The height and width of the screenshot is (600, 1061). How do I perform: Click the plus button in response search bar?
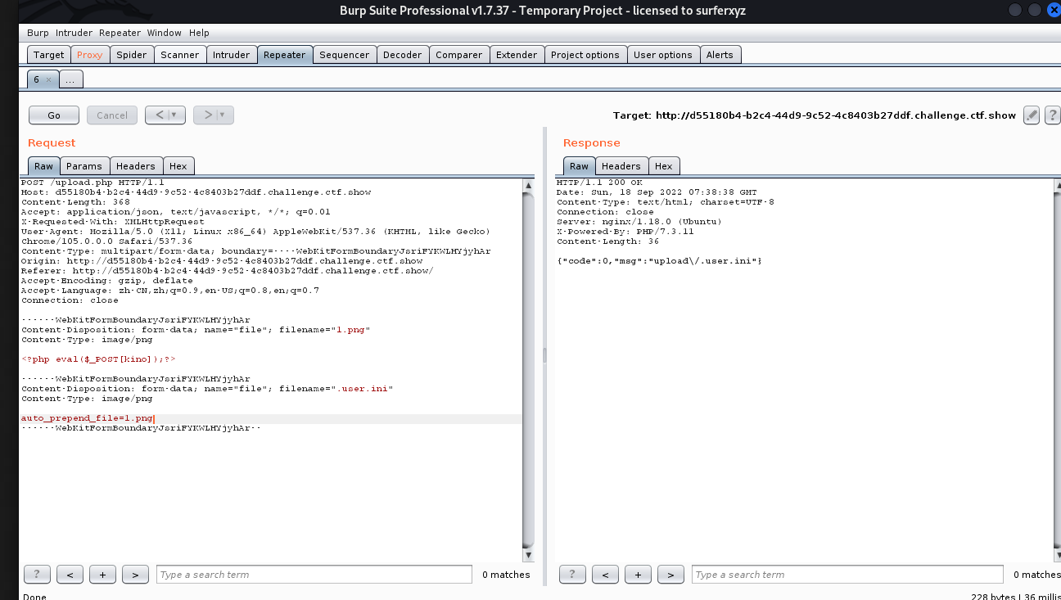(x=638, y=575)
